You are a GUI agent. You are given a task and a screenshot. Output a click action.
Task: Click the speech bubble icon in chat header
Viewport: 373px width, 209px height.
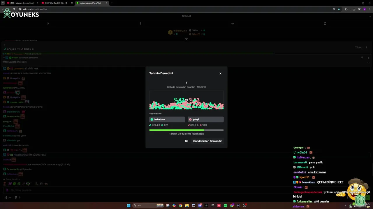pos(233,24)
